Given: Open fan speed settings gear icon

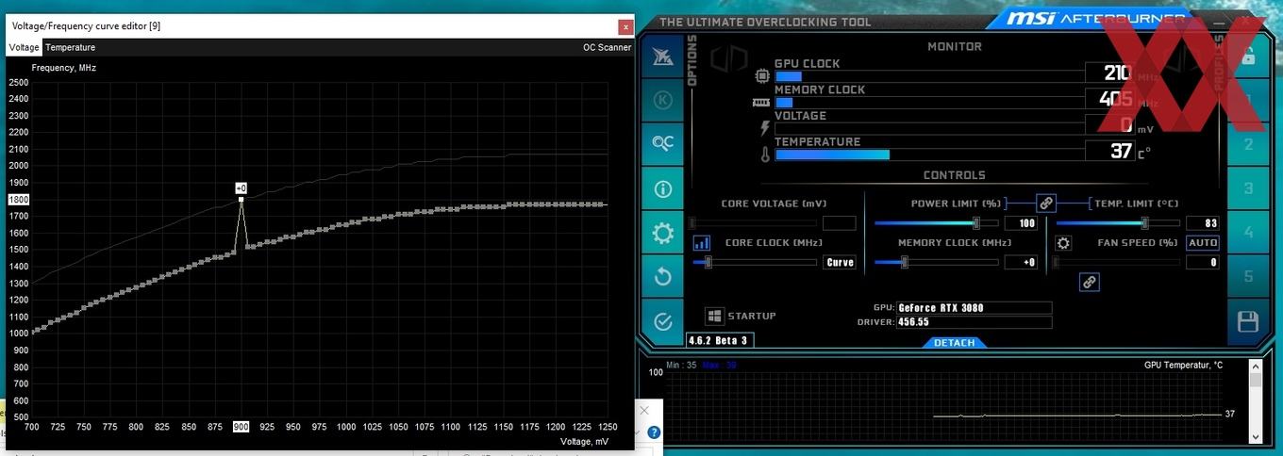Looking at the screenshot, I should click(x=1063, y=243).
